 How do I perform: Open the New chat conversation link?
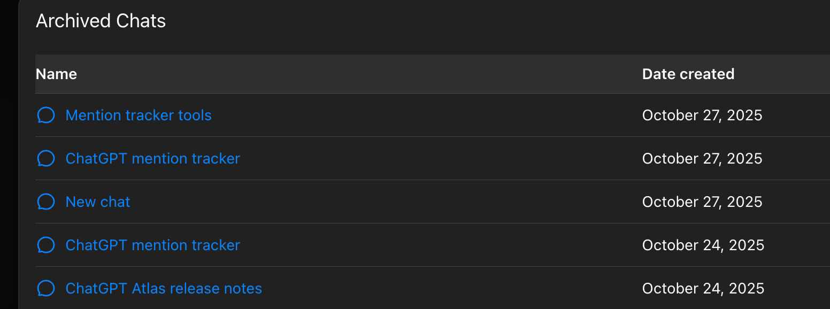98,202
